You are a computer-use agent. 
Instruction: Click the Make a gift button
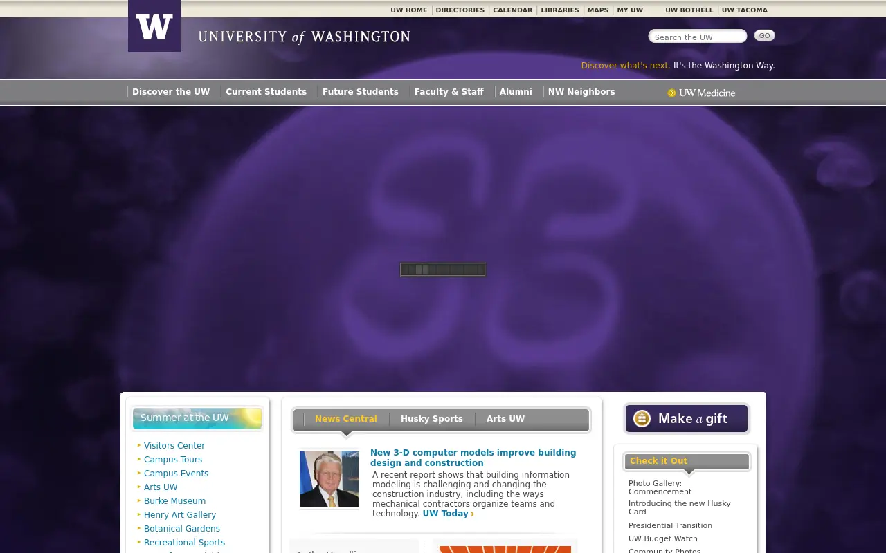click(x=687, y=419)
